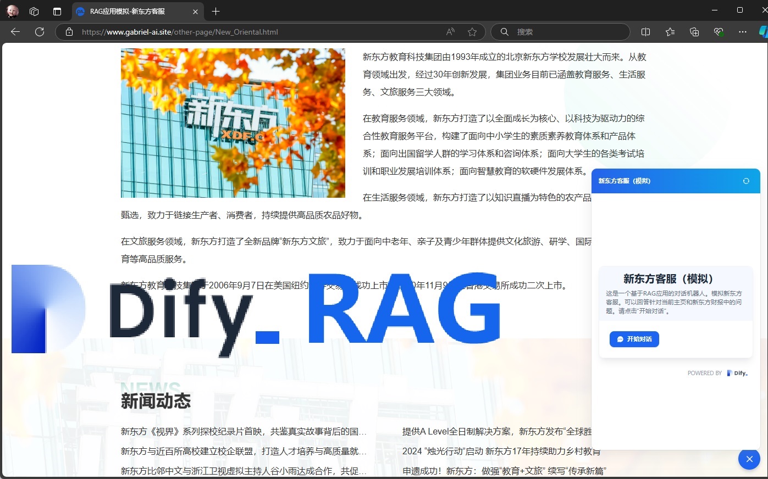
Task: Open the Edge profile avatar
Action: 12,11
